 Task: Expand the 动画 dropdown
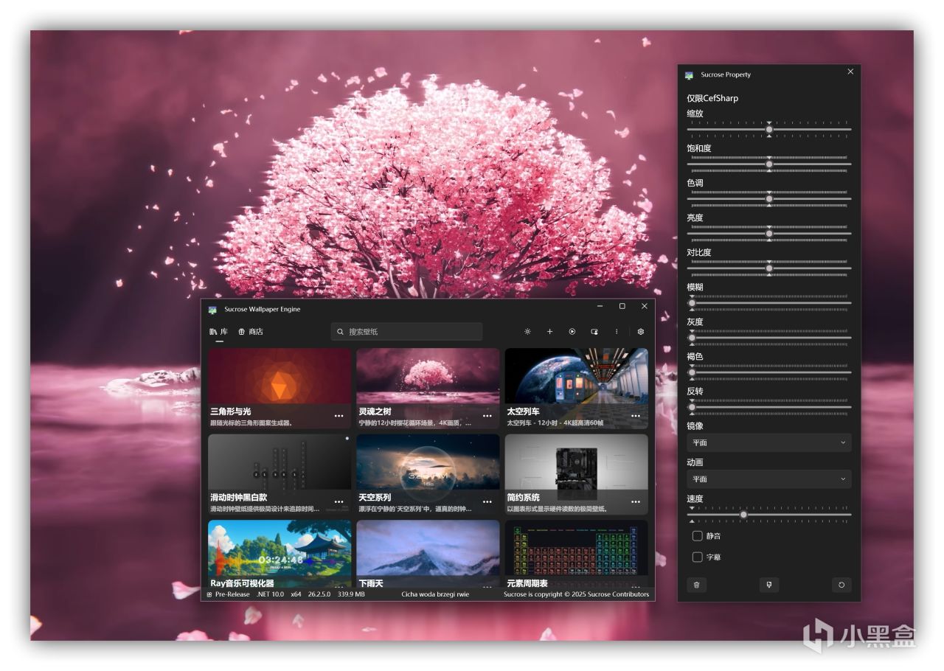[769, 479]
